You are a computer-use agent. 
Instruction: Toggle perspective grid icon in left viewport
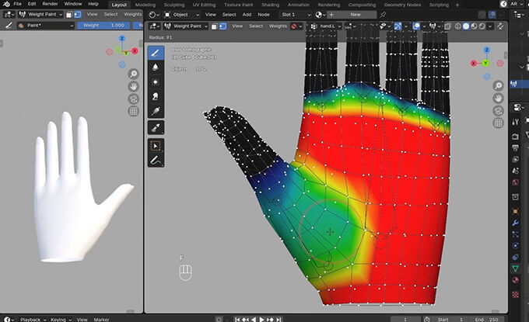click(x=133, y=112)
